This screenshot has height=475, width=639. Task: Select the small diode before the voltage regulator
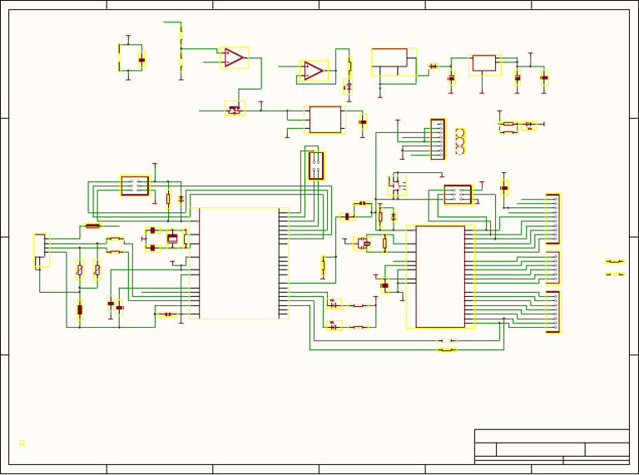pyautogui.click(x=434, y=66)
